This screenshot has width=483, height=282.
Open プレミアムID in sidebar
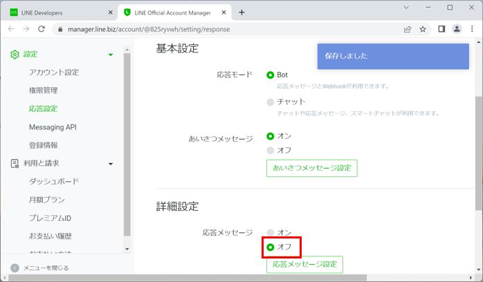pos(51,218)
